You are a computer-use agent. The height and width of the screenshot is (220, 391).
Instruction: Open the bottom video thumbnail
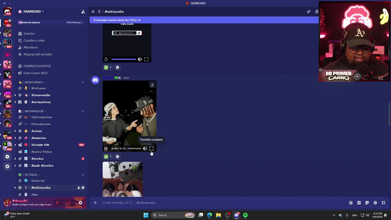tap(122, 179)
